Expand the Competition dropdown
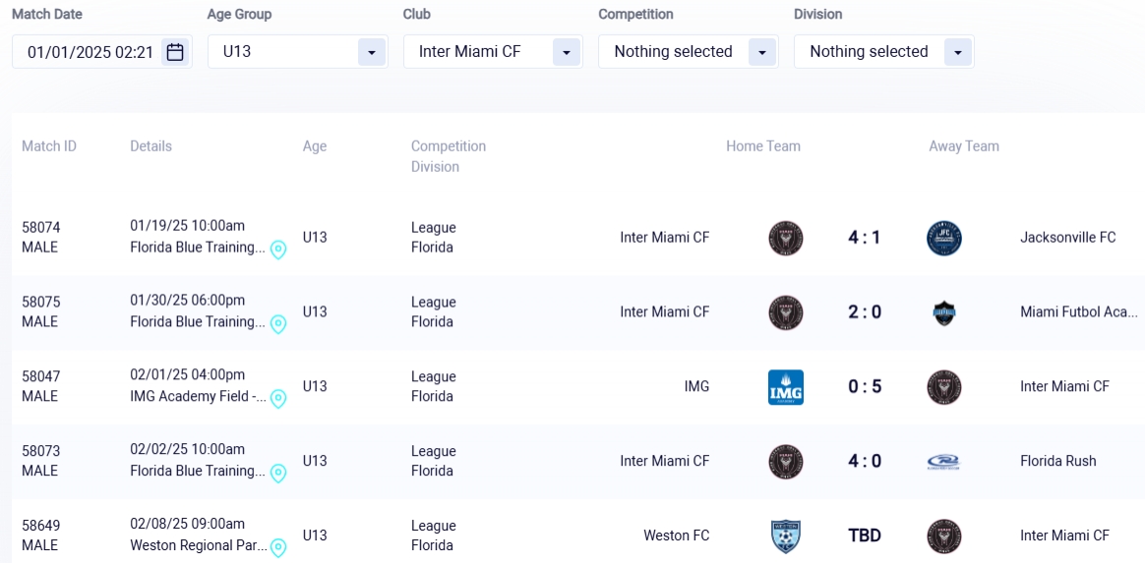Image resolution: width=1145 pixels, height=563 pixels. tap(762, 52)
